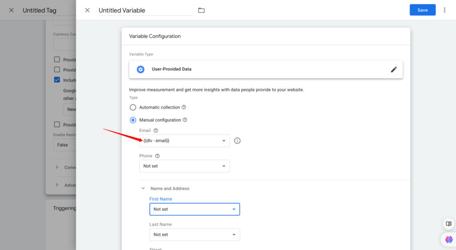Click help icon next to Manual configuration
Screen dimensions: 456x250
point(185,120)
